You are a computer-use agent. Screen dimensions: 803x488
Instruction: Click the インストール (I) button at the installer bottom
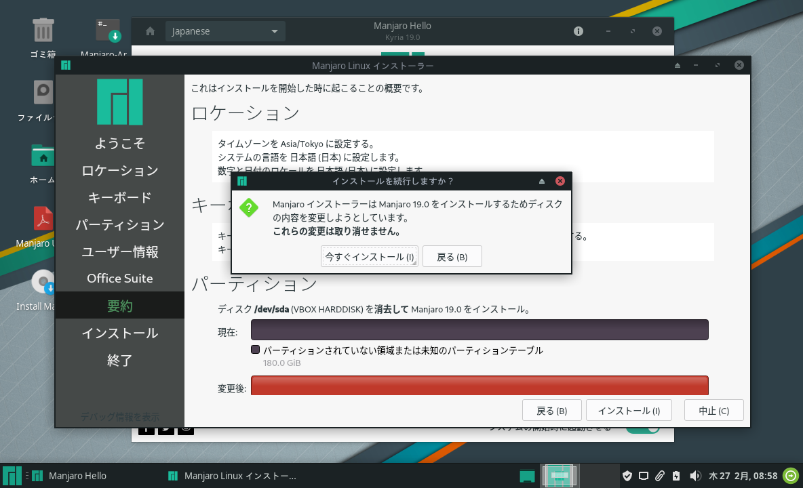(x=629, y=411)
